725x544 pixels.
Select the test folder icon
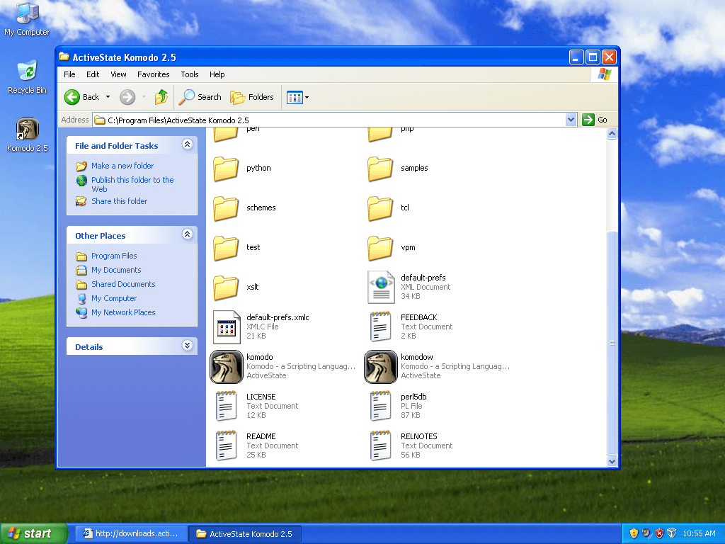tap(226, 249)
